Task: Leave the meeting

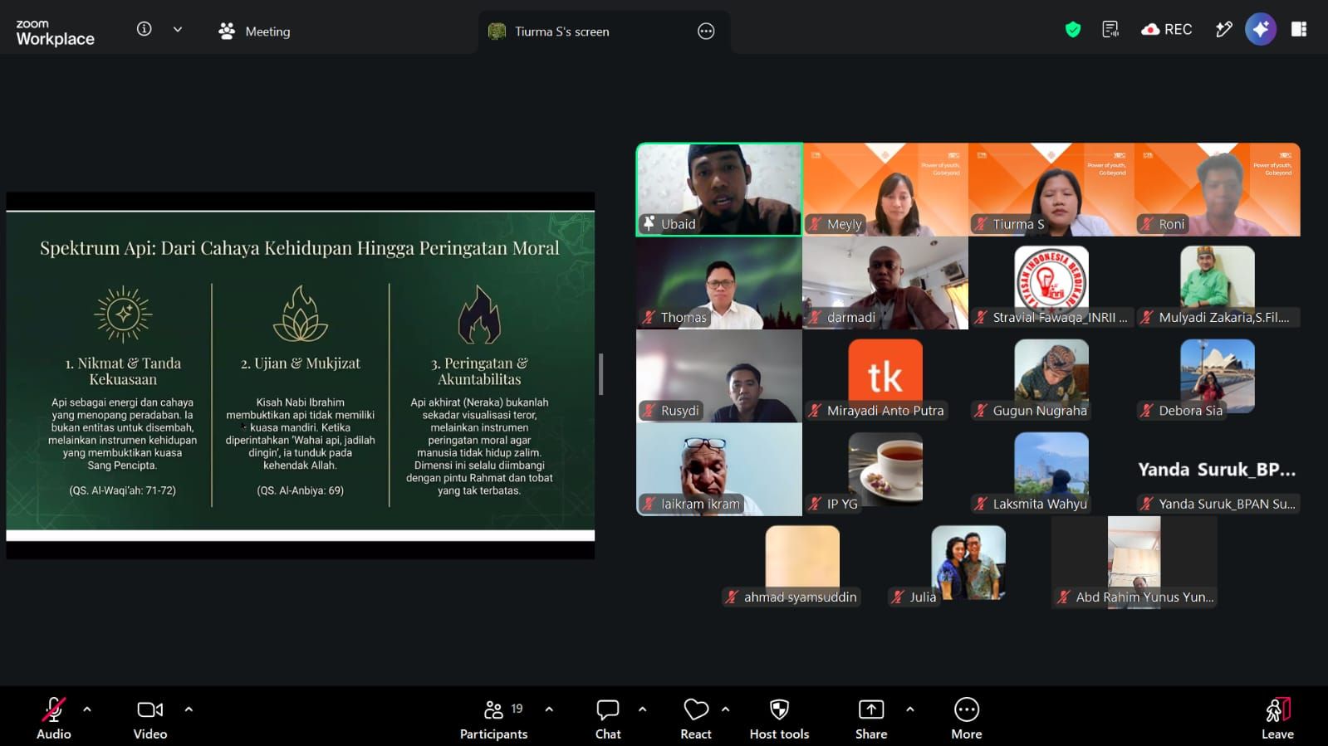Action: tap(1277, 719)
